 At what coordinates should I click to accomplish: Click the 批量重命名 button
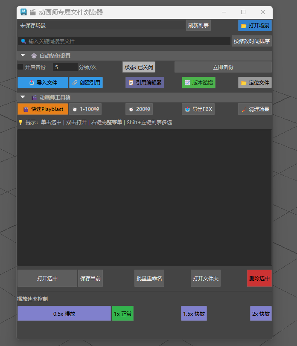pos(149,278)
